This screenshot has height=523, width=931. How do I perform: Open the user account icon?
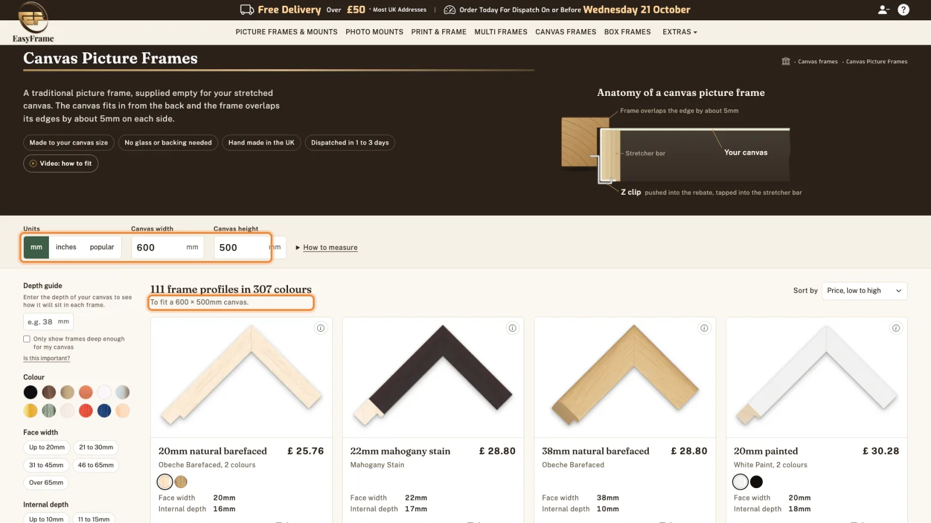[883, 10]
